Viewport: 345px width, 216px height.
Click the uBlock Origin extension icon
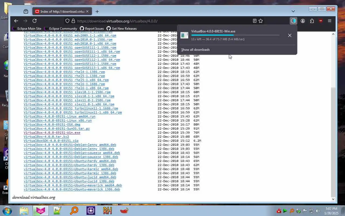(321, 21)
